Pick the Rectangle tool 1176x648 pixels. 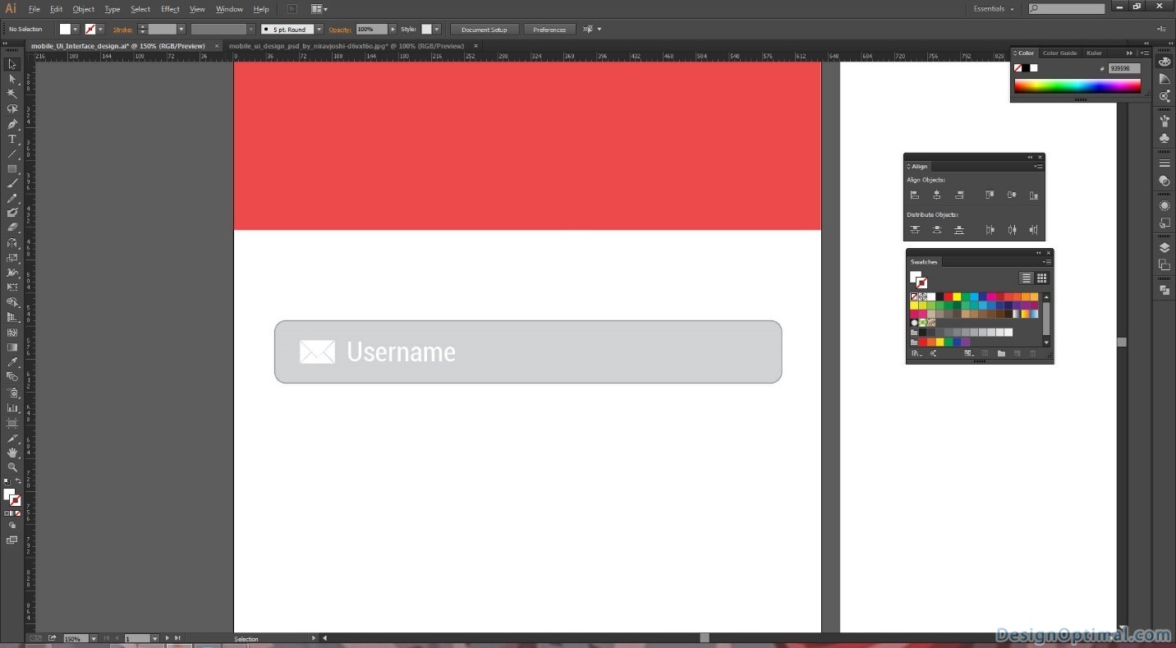coord(12,168)
